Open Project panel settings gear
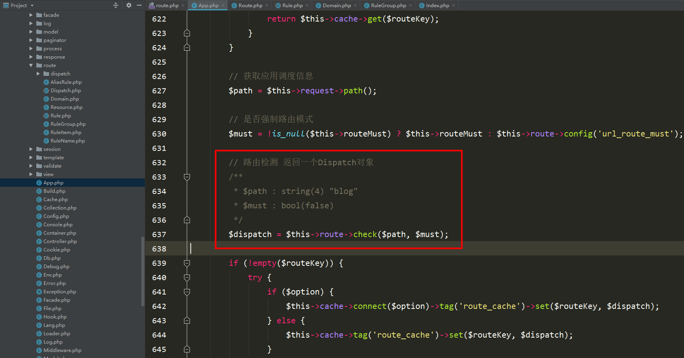This screenshot has width=684, height=358. coord(128,5)
